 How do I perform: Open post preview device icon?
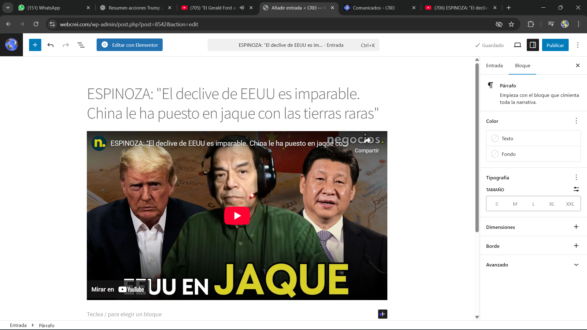(517, 45)
